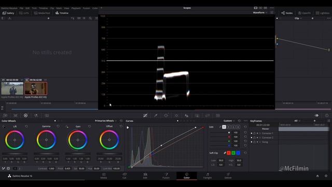Open the Nodes panel button

[287, 13]
